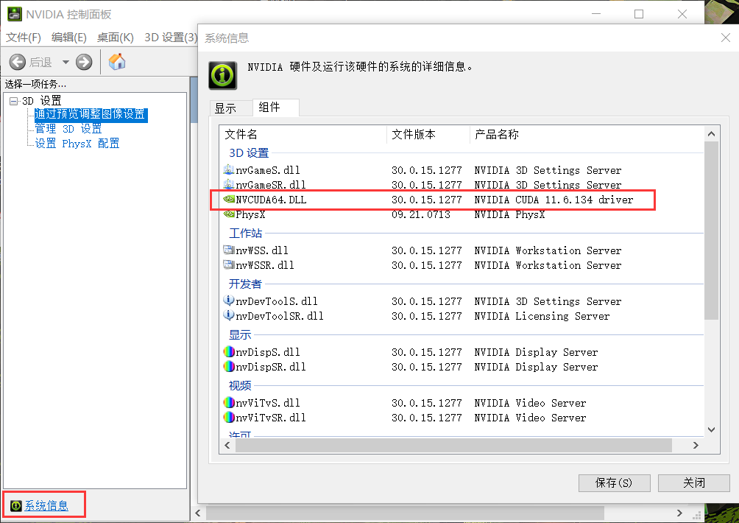Click the 工作站 group header

(x=246, y=234)
